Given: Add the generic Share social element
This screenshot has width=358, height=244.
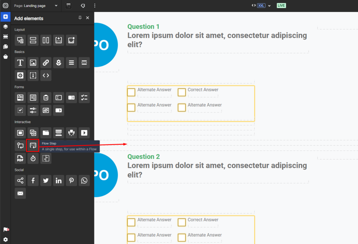Looking at the screenshot, I should (x=20, y=181).
